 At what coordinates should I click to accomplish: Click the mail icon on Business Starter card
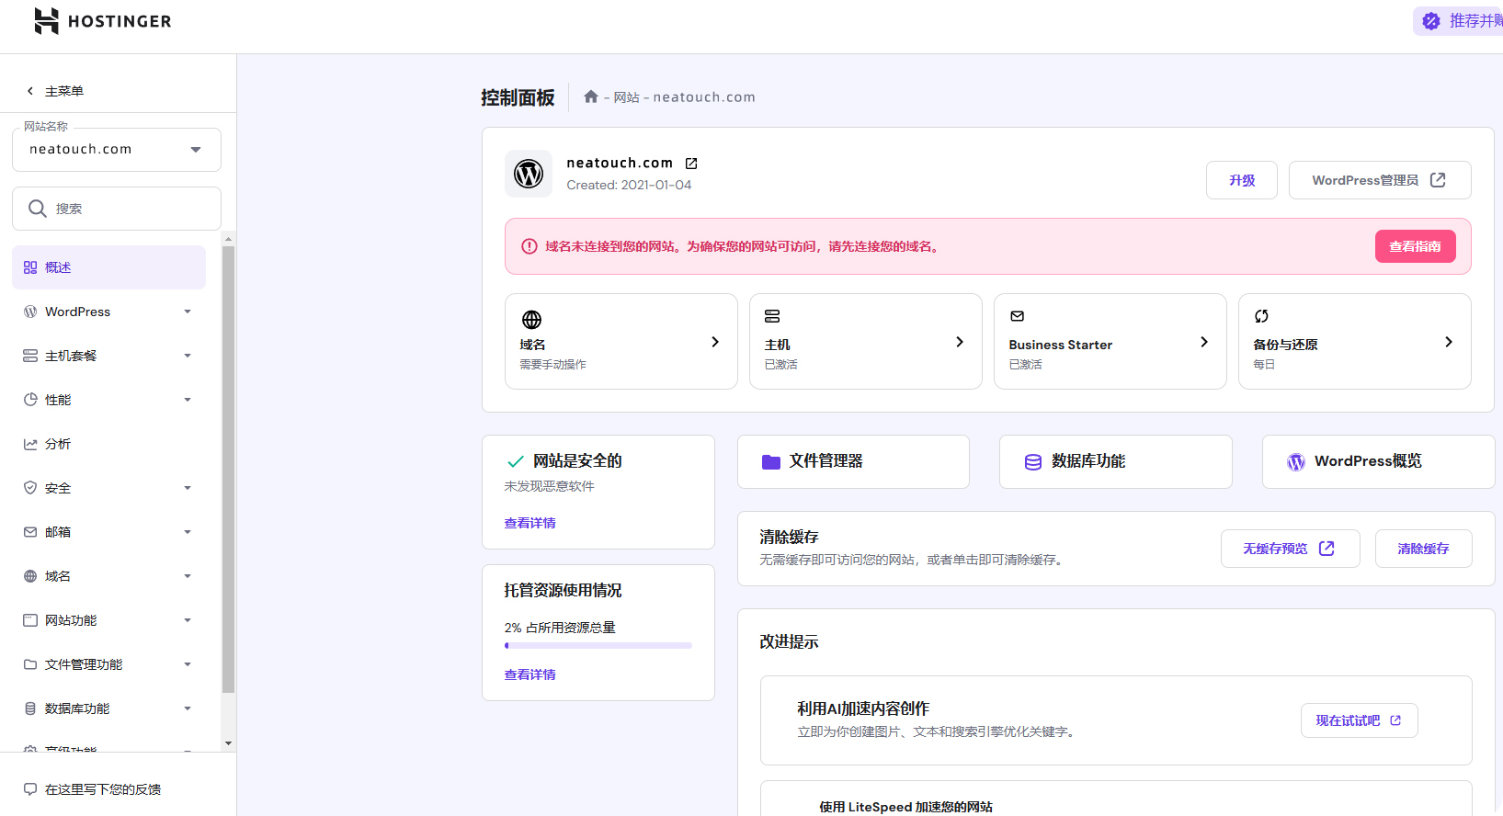coord(1017,316)
